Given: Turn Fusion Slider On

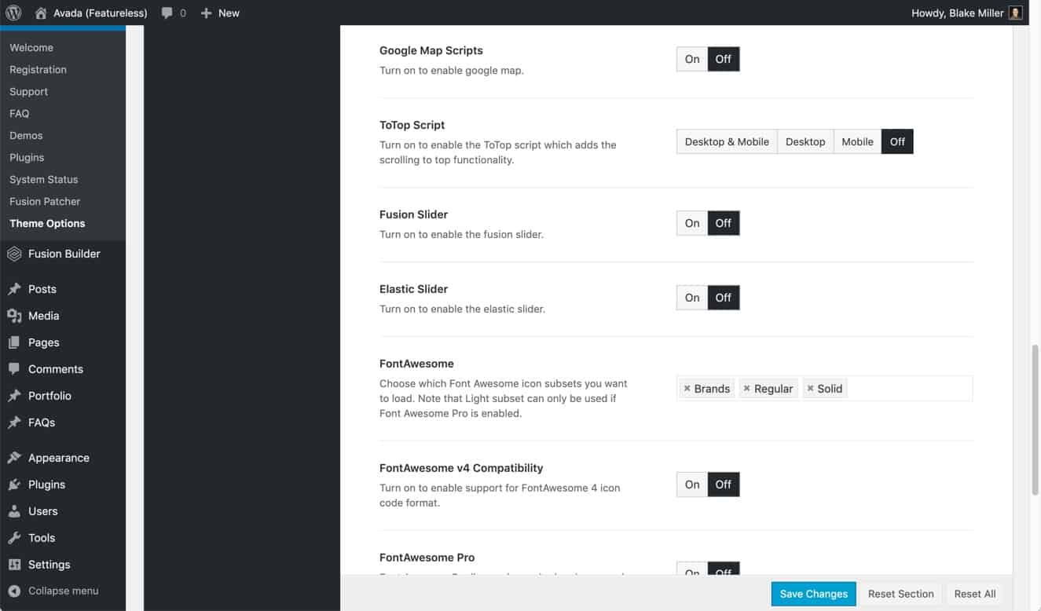Looking at the screenshot, I should coord(692,223).
